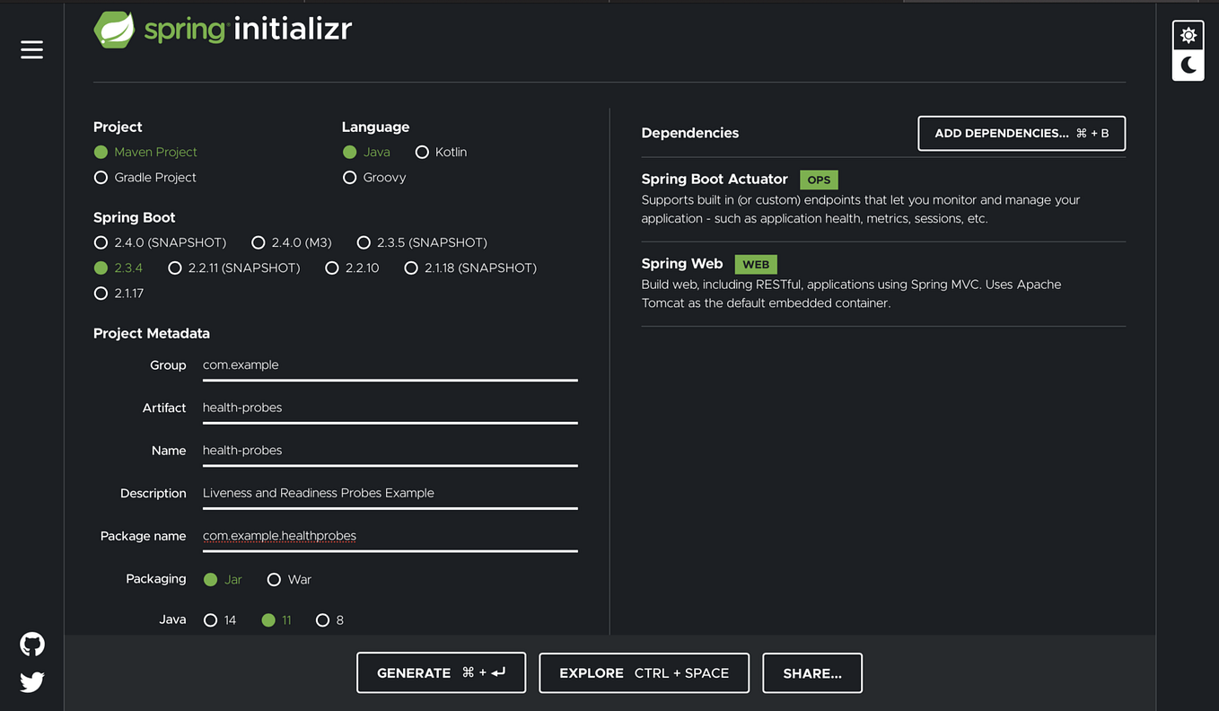Click the Share button
Screen dimensions: 1219x711
point(811,672)
